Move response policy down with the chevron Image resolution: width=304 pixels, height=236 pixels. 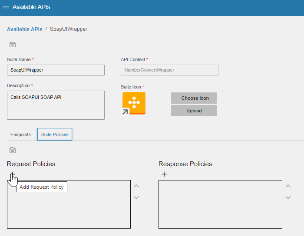[288, 197]
